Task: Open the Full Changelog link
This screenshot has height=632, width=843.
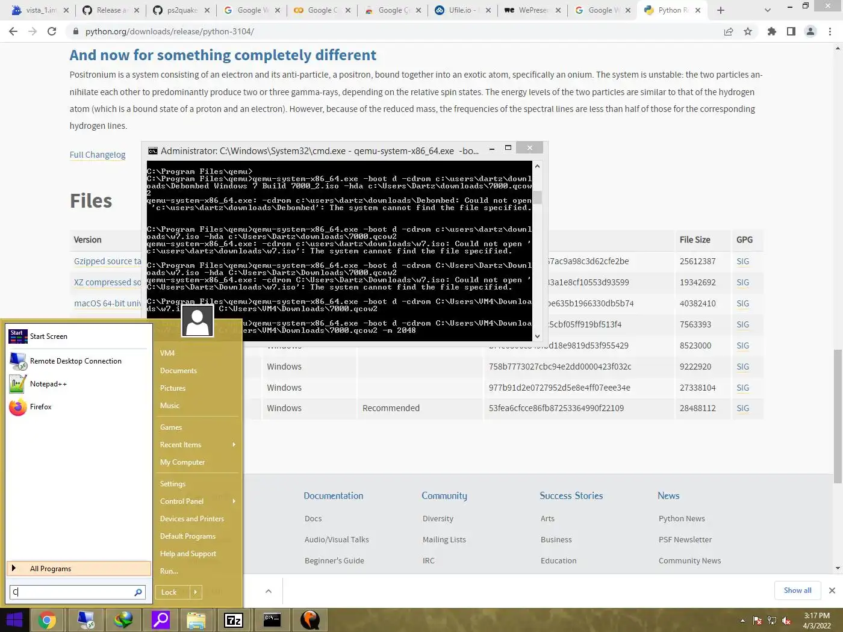Action: pos(98,155)
